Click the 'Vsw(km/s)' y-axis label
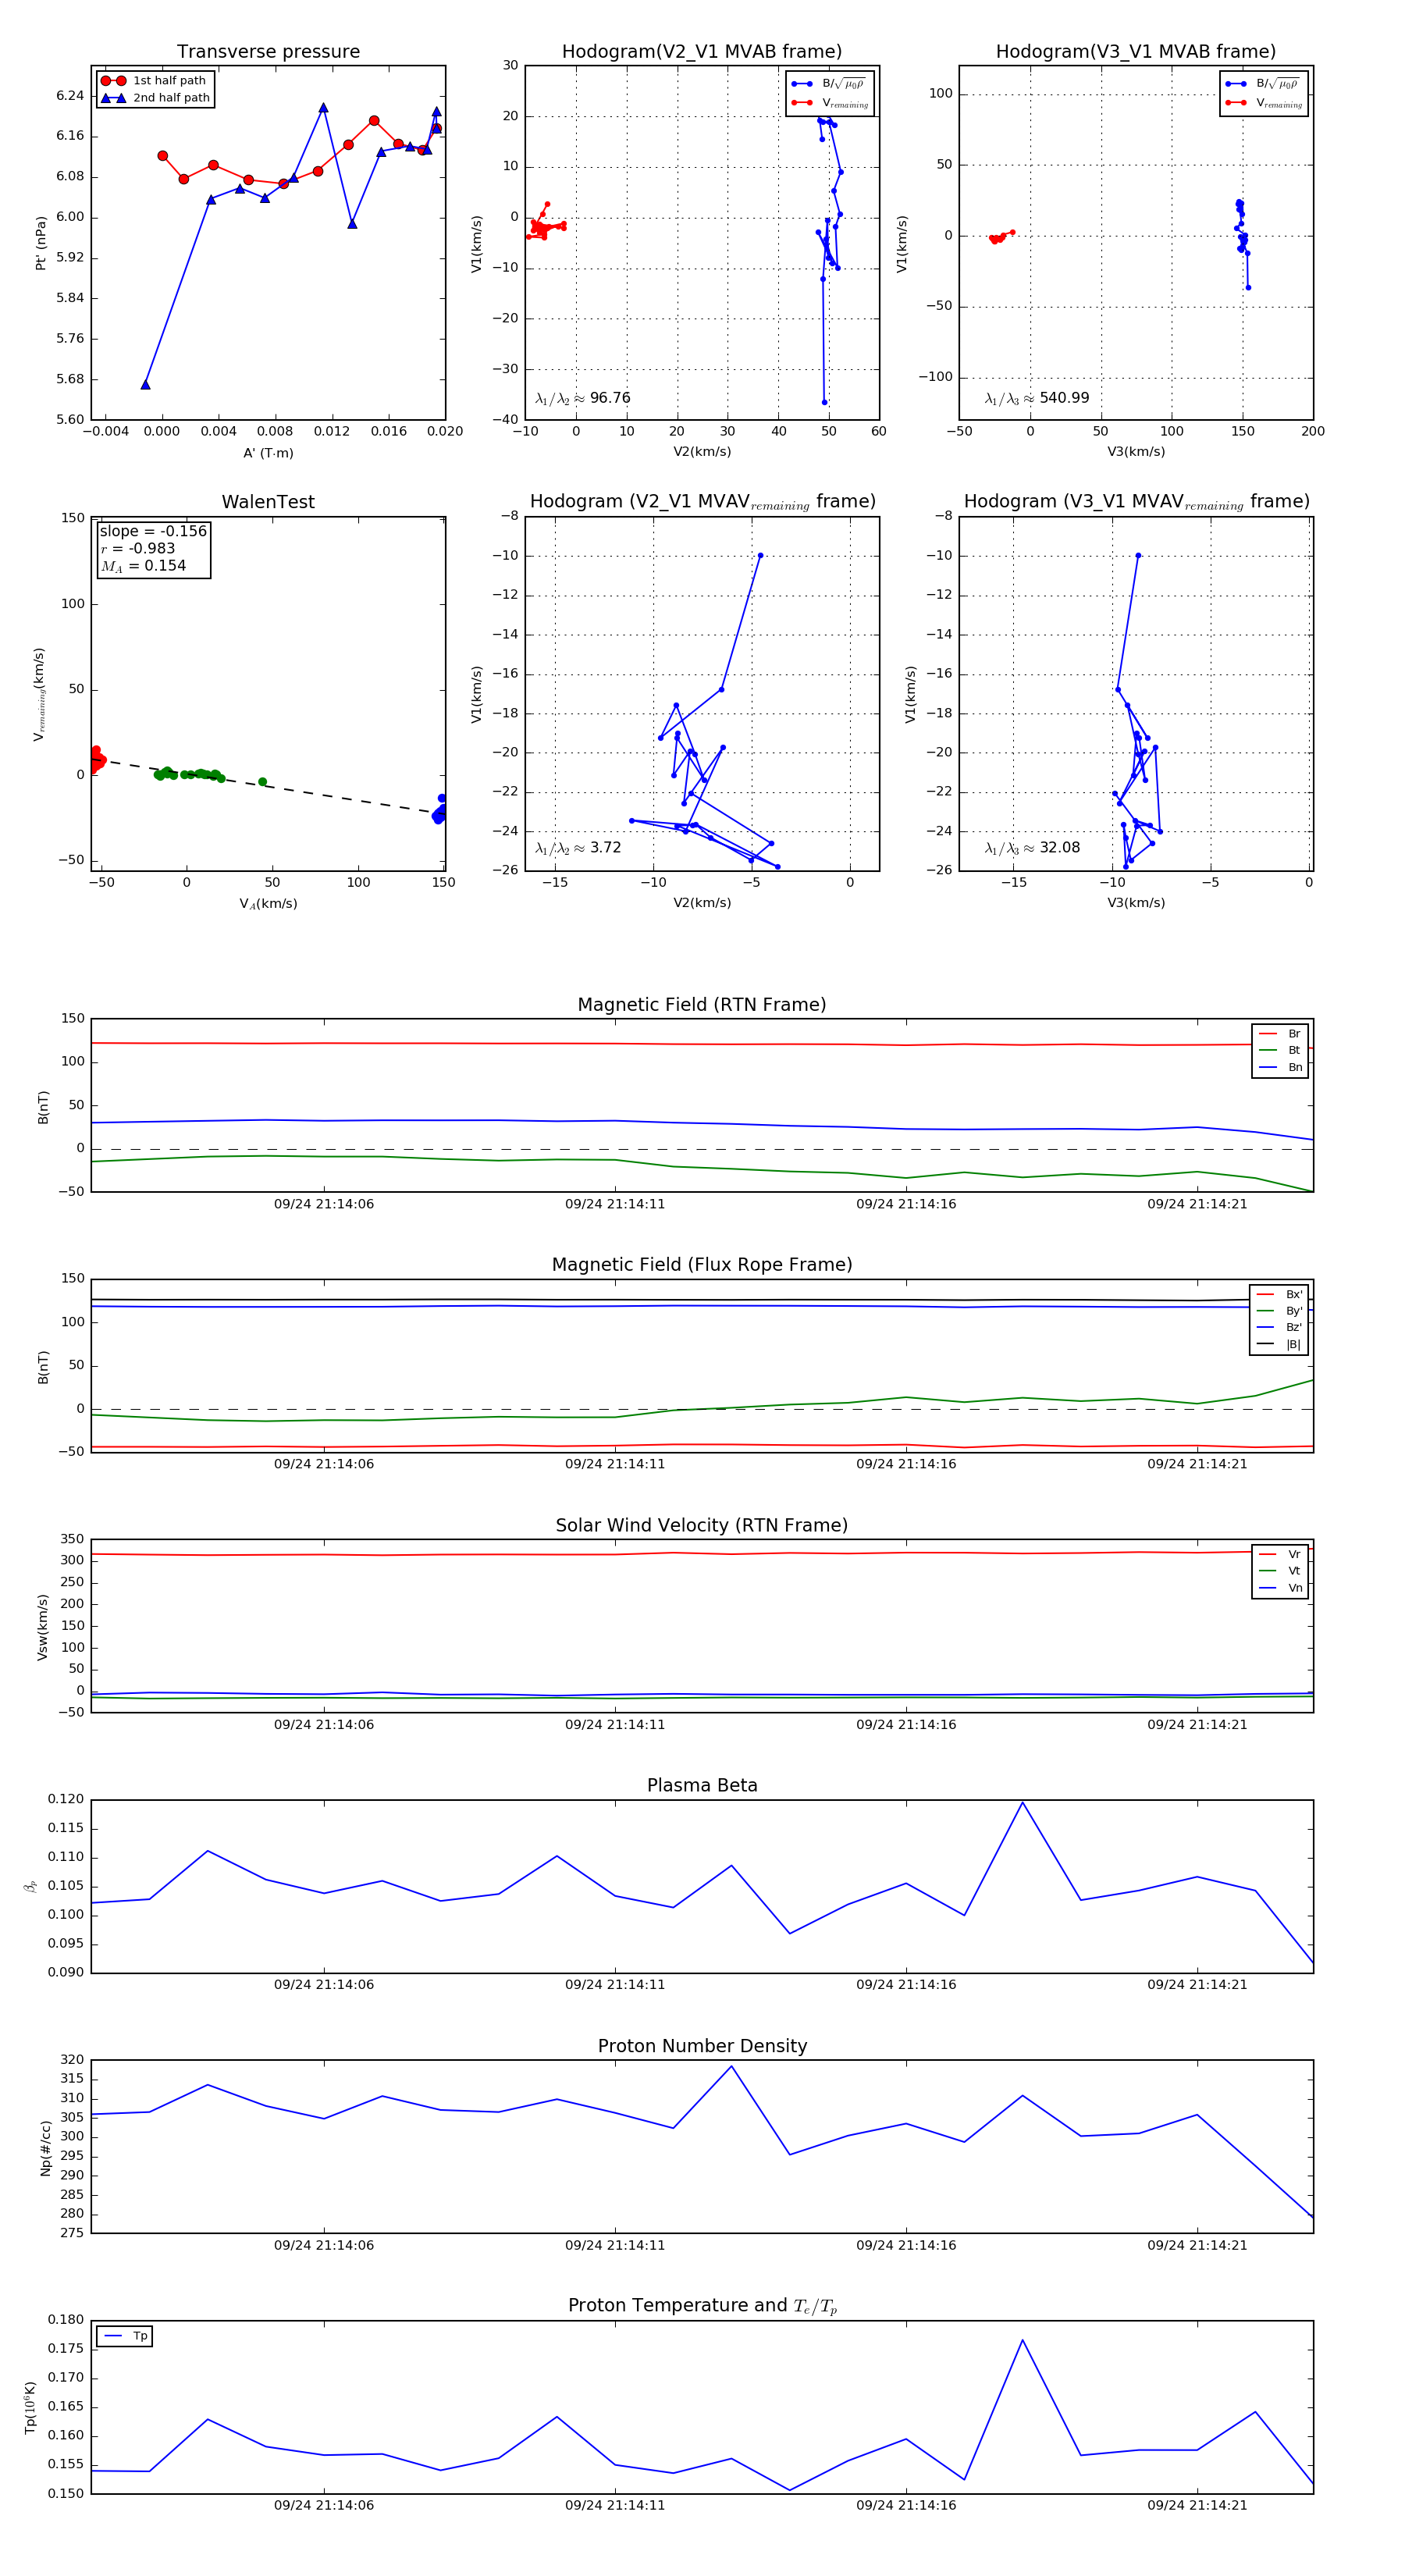 coord(42,1628)
